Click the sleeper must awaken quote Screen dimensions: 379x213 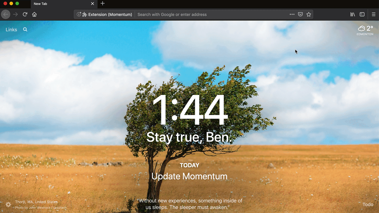pyautogui.click(x=189, y=204)
